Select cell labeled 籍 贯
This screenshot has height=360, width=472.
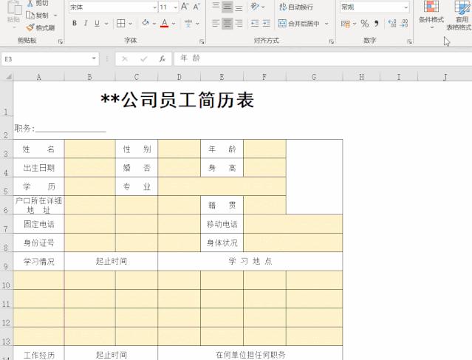tap(222, 206)
